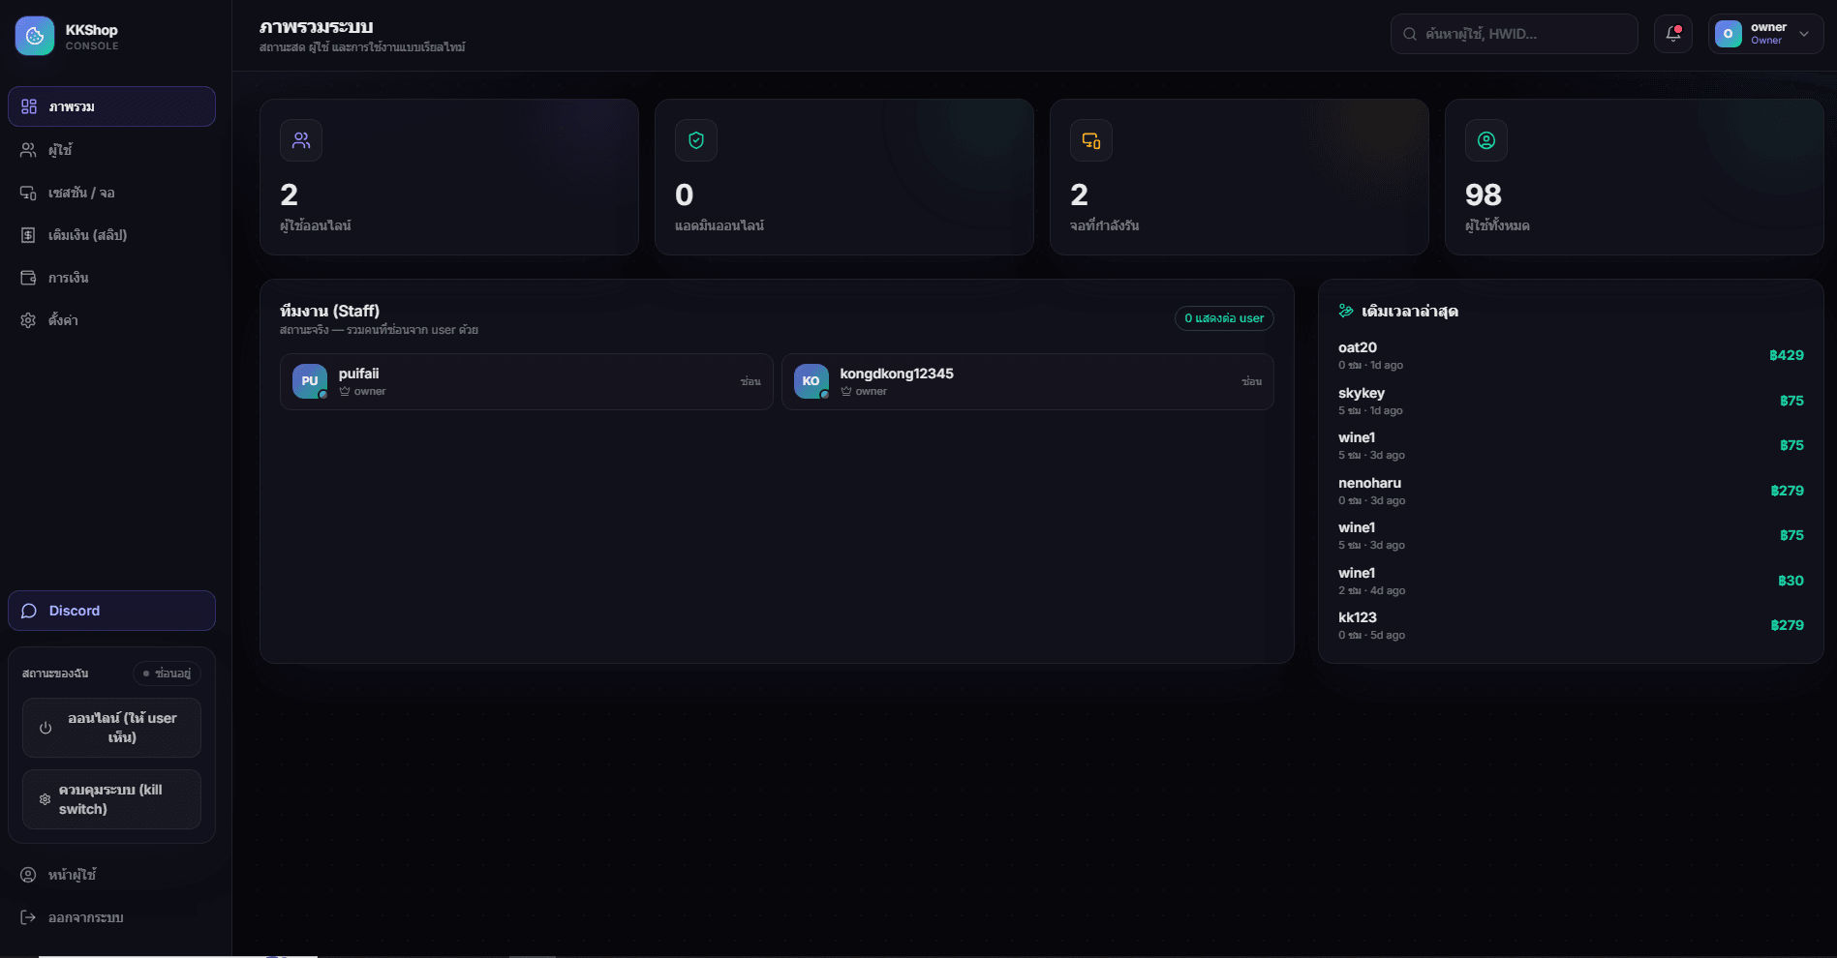Click the ภาพรวมระบบ page title
Image resolution: width=1837 pixels, height=958 pixels.
click(x=316, y=27)
